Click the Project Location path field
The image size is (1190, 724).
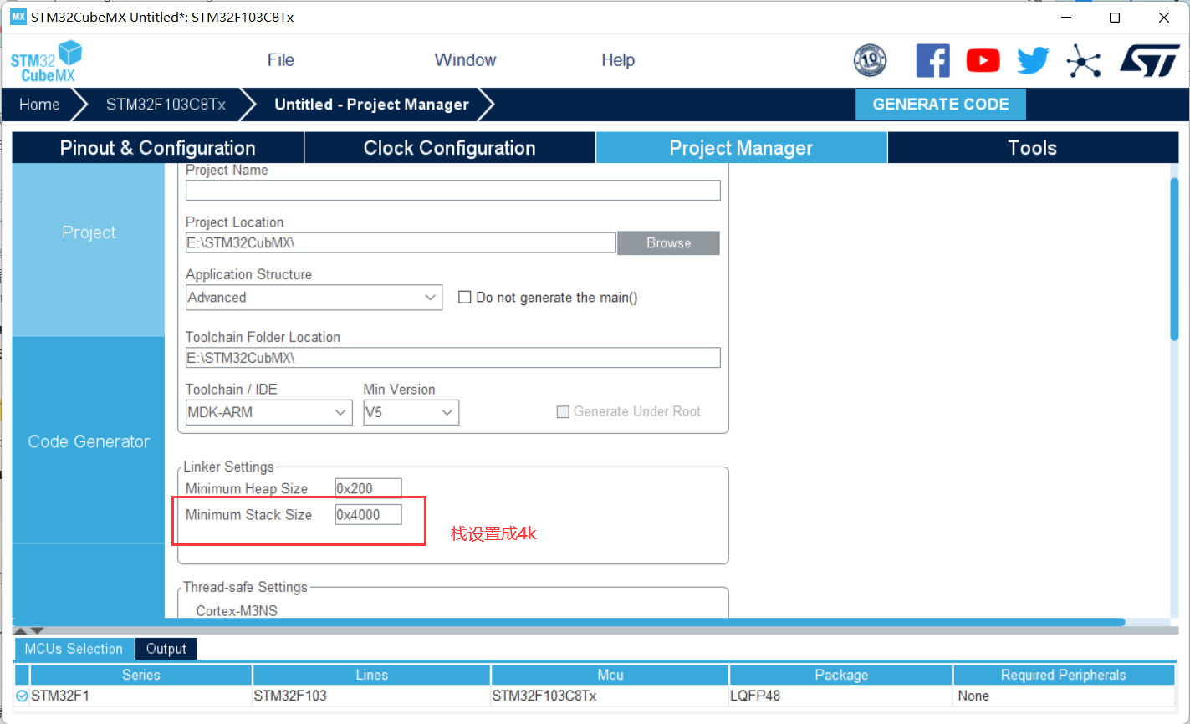(x=401, y=242)
